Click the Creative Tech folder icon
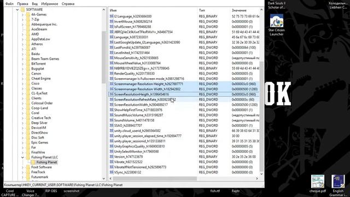 [x=28, y=118]
